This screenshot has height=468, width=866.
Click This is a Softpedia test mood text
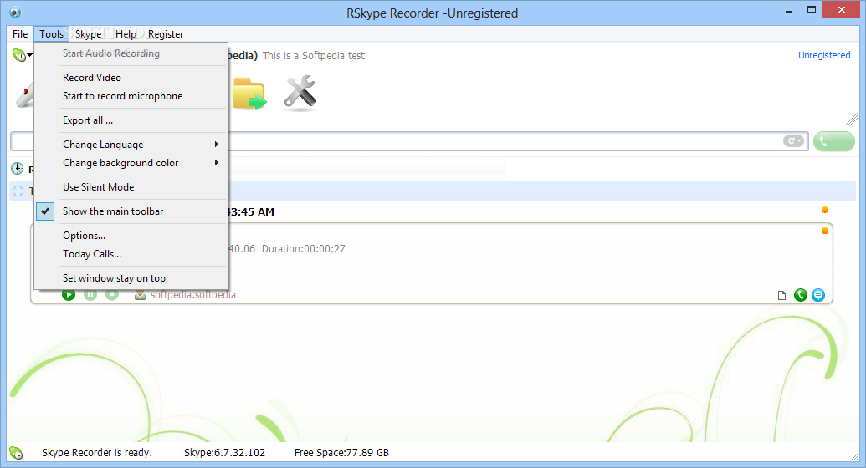click(x=314, y=56)
